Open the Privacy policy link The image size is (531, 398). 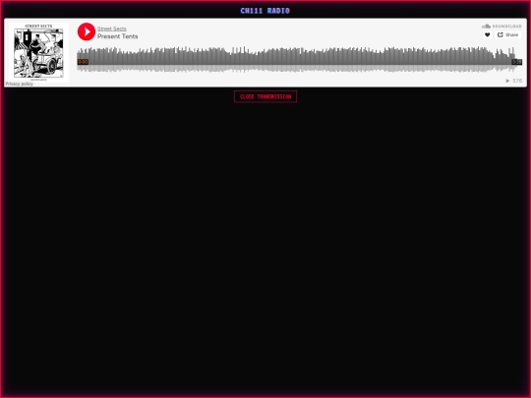(x=19, y=84)
